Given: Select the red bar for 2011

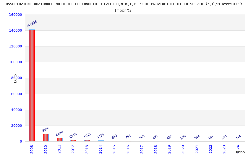Looking at the screenshot, I should tap(60, 140).
